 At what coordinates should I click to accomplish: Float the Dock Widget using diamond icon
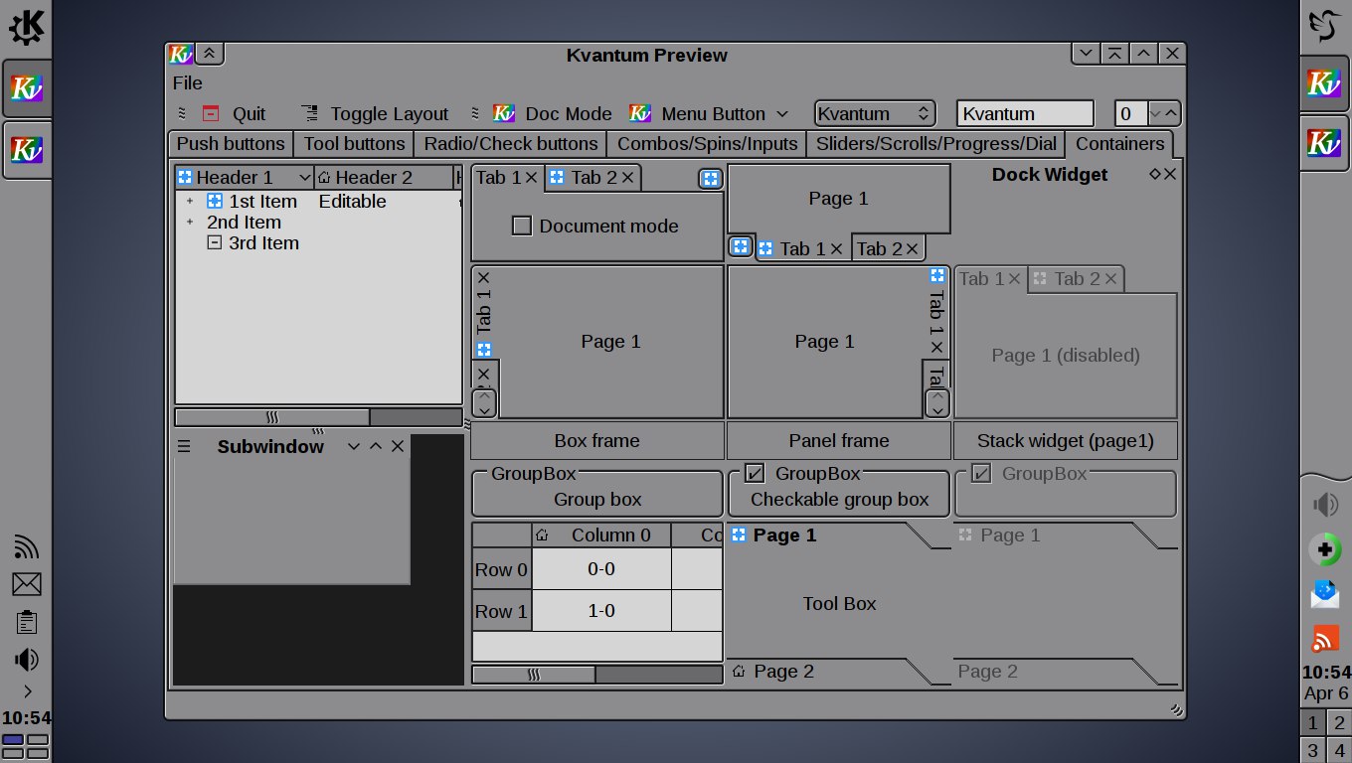[1154, 174]
